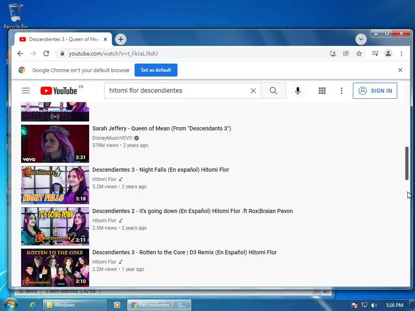The image size is (415, 311).
Task: Click Chrome Descendientes 3 taskbar button
Action: pos(159,305)
